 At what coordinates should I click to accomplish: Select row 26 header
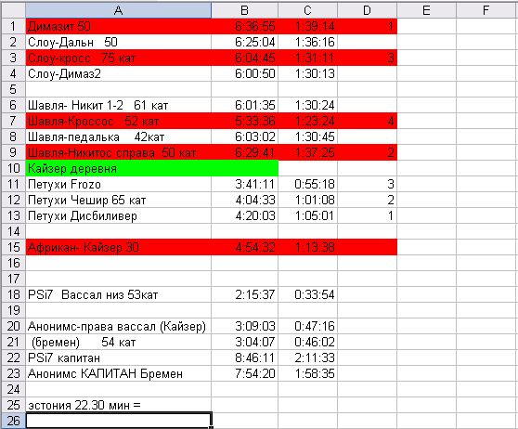point(13,421)
